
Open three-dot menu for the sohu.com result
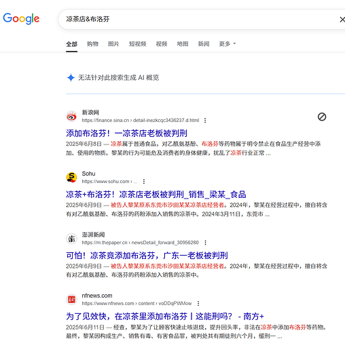pos(144,182)
